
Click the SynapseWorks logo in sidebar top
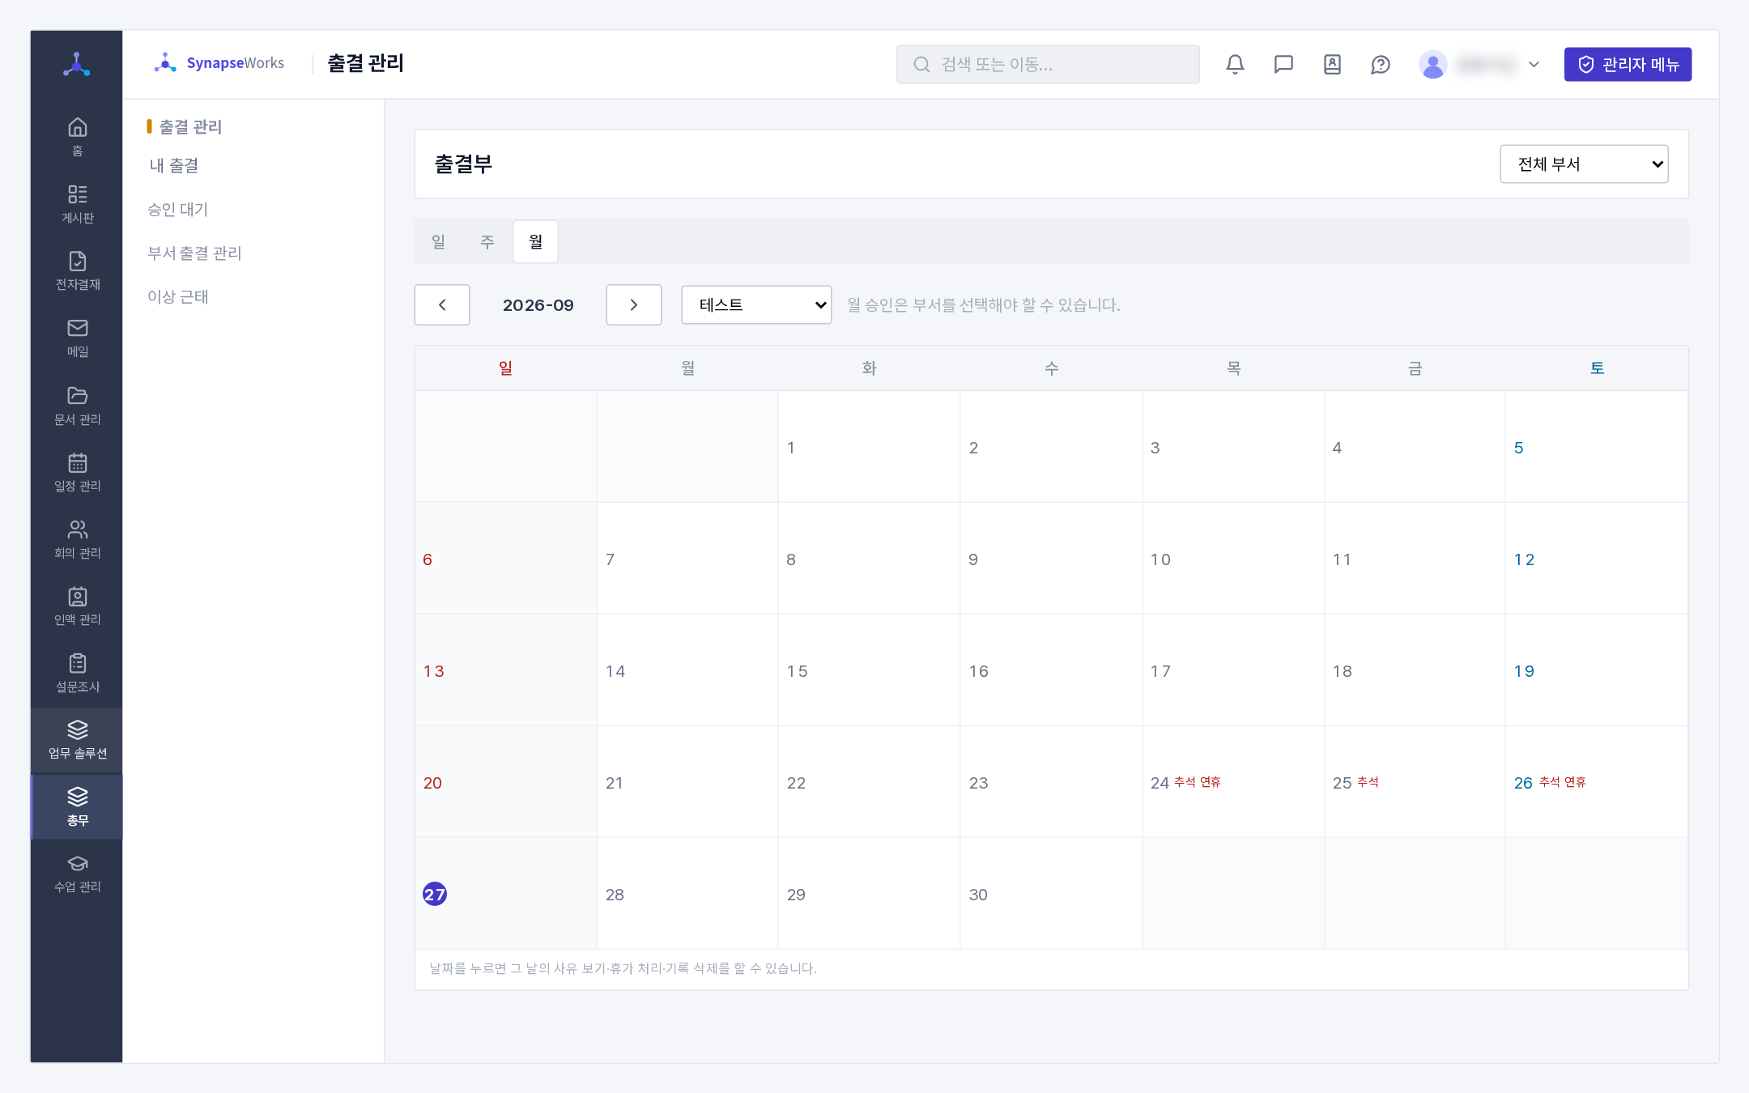(77, 65)
